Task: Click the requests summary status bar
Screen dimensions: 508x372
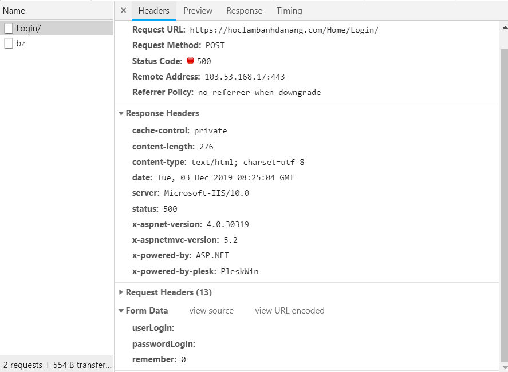Action: click(57, 365)
